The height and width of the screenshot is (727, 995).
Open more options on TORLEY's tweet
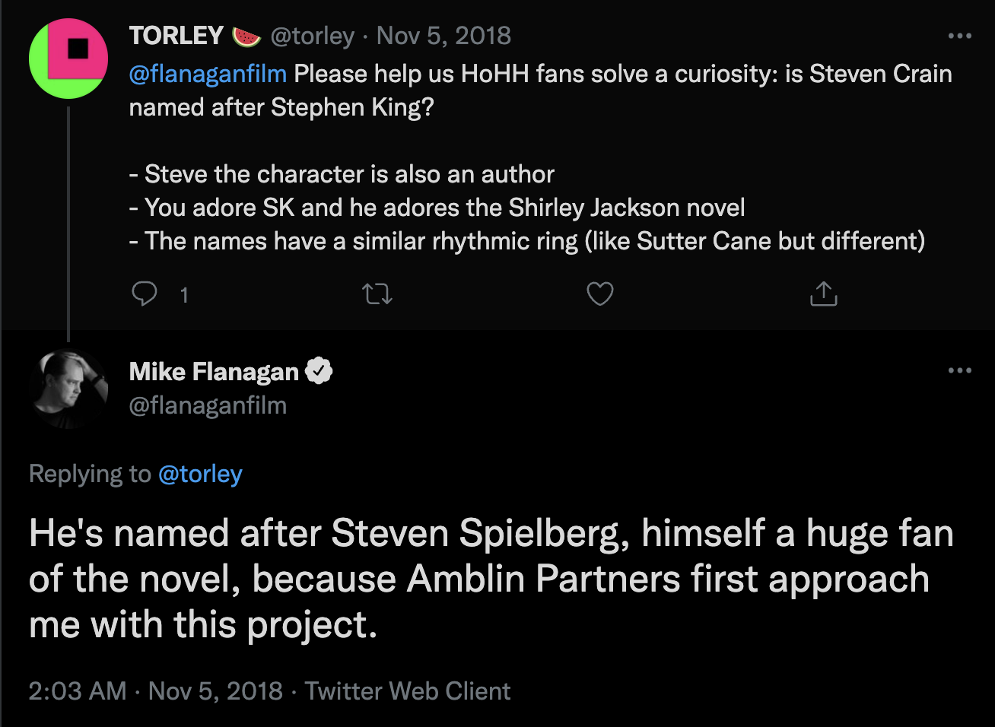960,36
